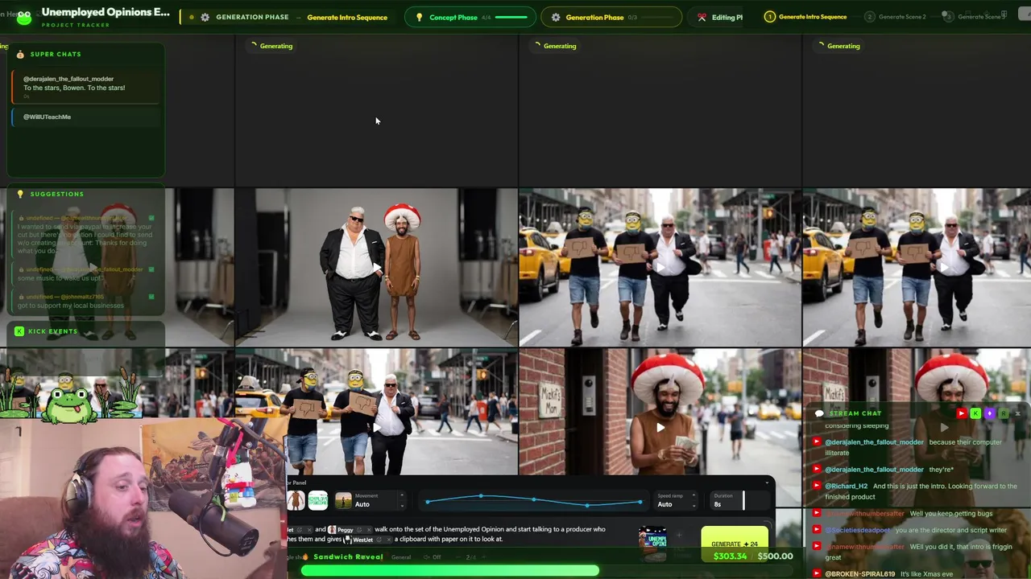Screen dimensions: 1031x579
Task: Play the studio video of suited man and mushroom
Action: click(376, 268)
